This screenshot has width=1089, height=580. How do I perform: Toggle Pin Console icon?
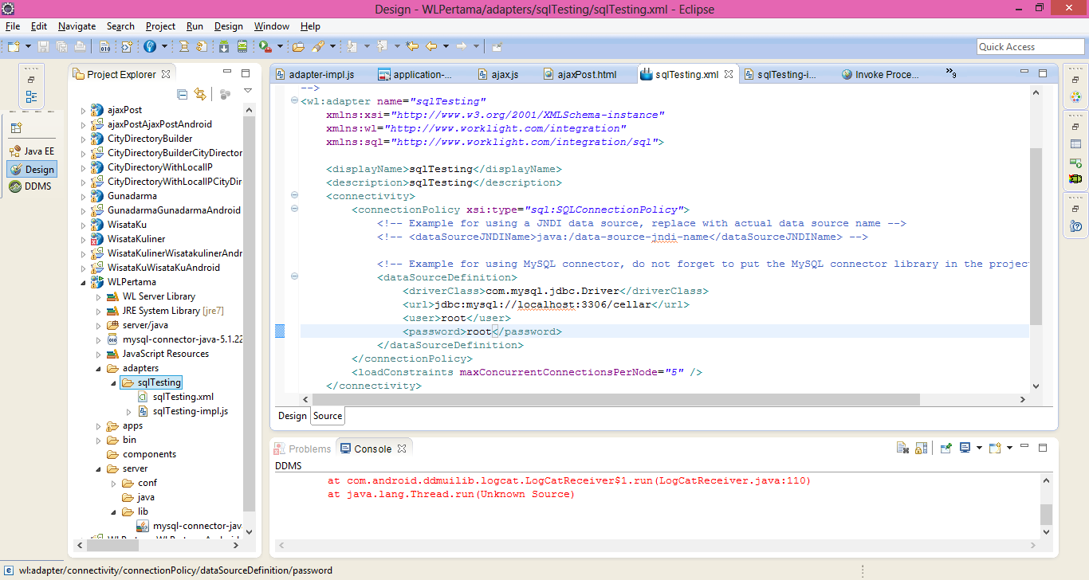point(946,449)
